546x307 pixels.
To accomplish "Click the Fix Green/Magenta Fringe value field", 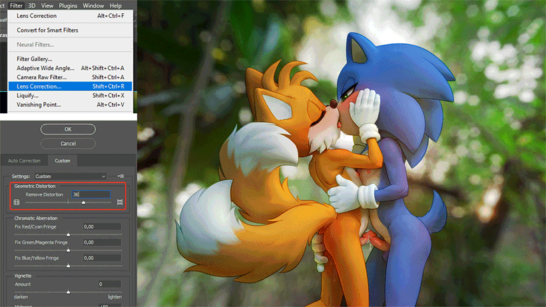I will click(102, 242).
